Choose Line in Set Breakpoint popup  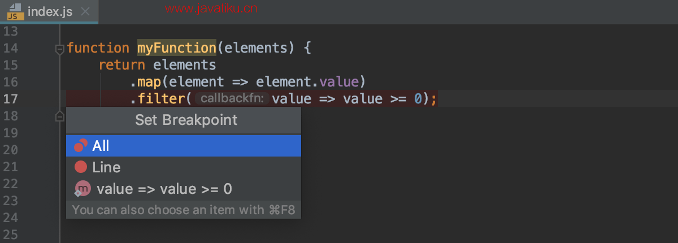pyautogui.click(x=184, y=167)
